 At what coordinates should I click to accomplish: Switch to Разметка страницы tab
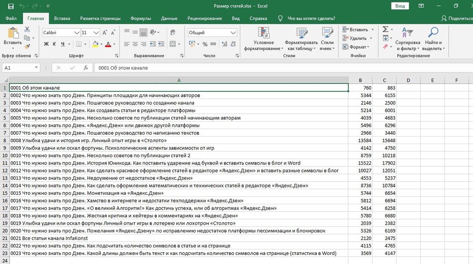100,18
